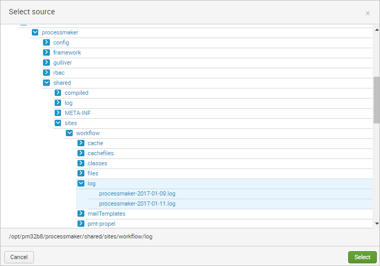This screenshot has height=266, width=380.
Task: Collapse the workflow folder arrow
Action: pos(70,133)
